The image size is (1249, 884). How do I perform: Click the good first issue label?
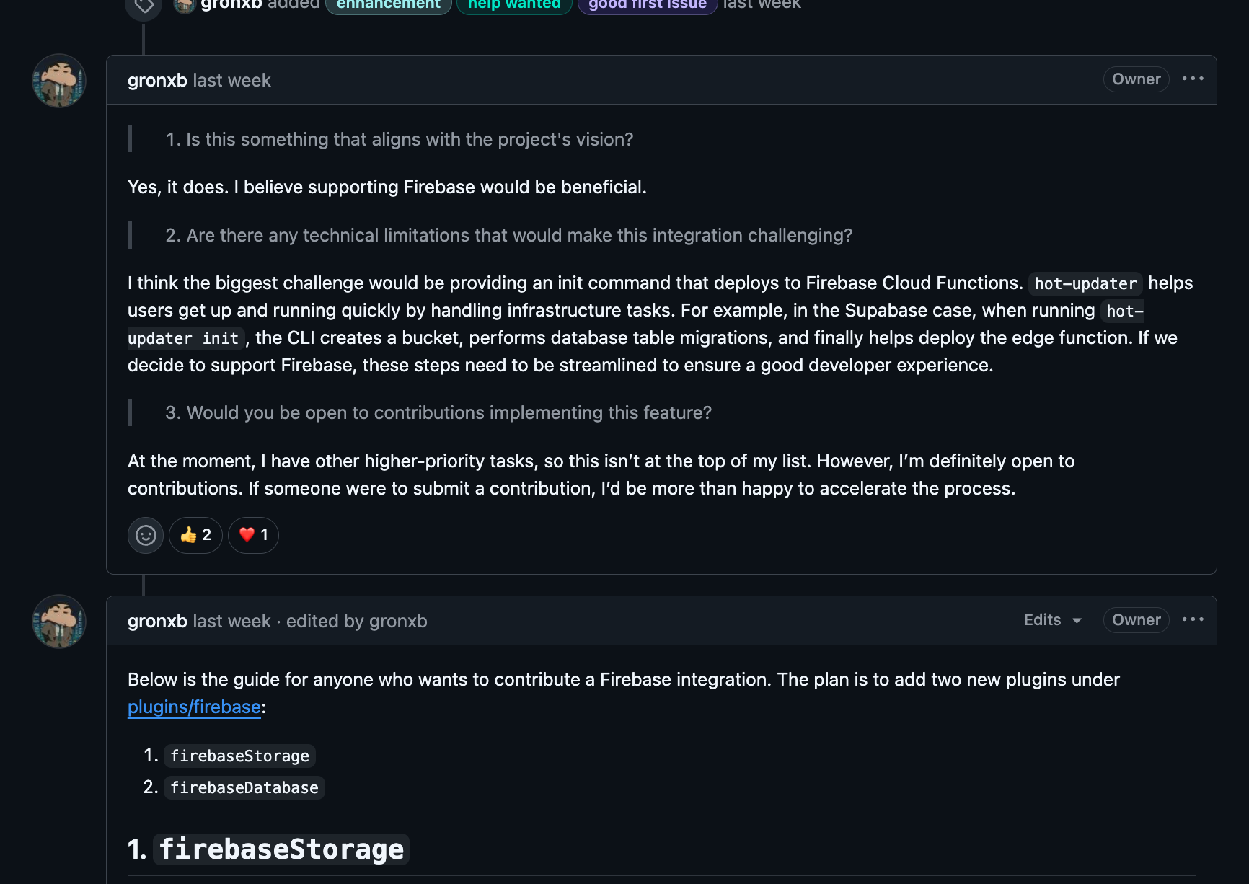[647, 5]
